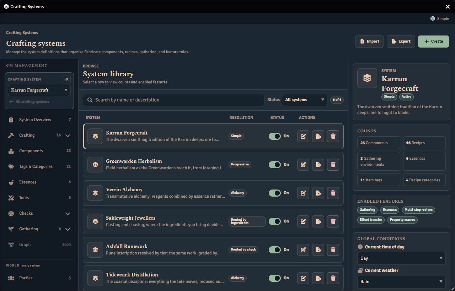Viewport: 455px width, 291px height.
Task: Delete the Tidewrack Distillation system
Action: point(333,278)
